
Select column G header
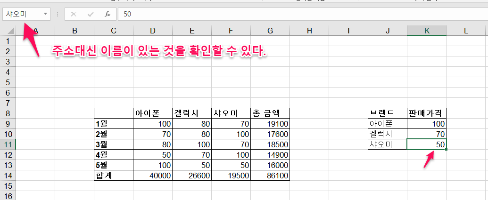point(270,31)
